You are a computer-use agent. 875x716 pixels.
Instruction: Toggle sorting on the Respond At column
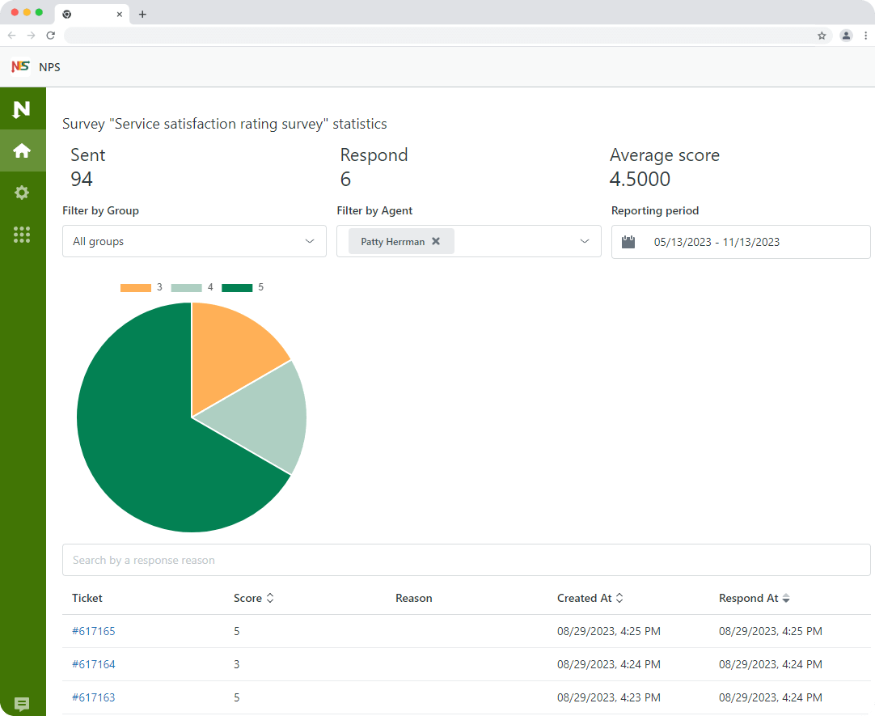click(786, 598)
